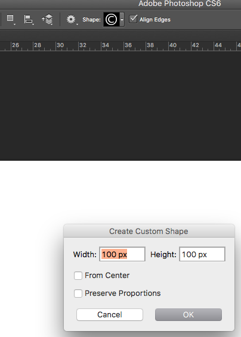Viewport: 241px width, 337px height.
Task: Click inside the Height input field
Action: pos(202,254)
